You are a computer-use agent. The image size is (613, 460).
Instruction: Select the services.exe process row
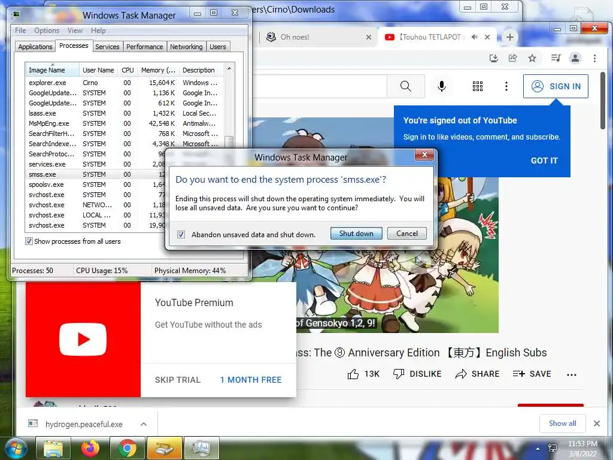95,164
